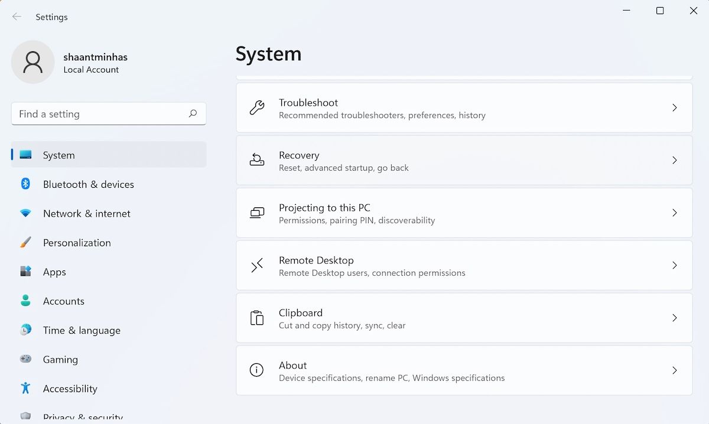
Task: Open the Recovery settings page
Action: tap(464, 160)
